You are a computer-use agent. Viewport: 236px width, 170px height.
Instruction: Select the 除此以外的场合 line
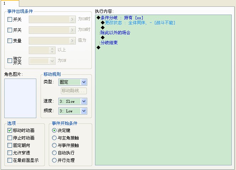(115, 33)
